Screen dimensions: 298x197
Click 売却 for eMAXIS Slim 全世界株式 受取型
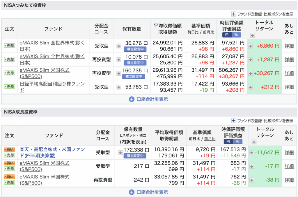pos(10,46)
